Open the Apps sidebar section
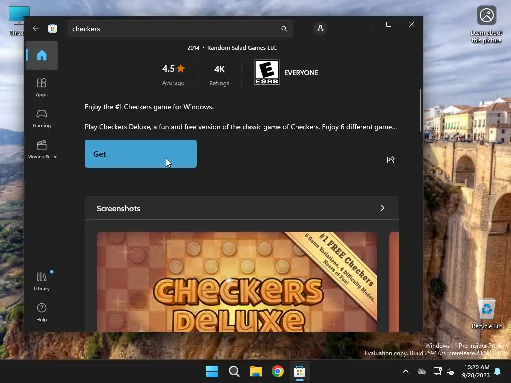This screenshot has height=383, width=511. tap(42, 87)
